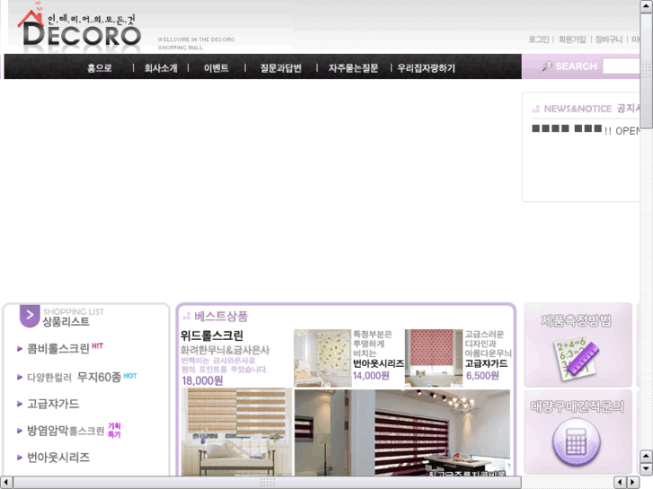Screen dimensions: 653x489
Task: Select 방염암막롤스크린 category
Action: 66,431
